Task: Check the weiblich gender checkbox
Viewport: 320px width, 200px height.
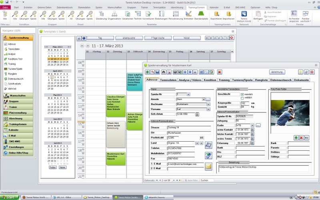Action: point(242,98)
